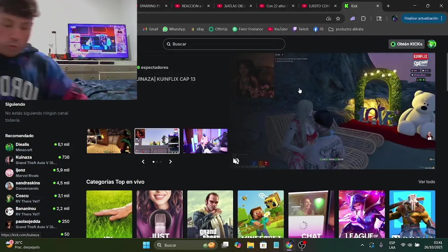Open the Minecraft category card
448x252 pixels.
click(x=261, y=214)
